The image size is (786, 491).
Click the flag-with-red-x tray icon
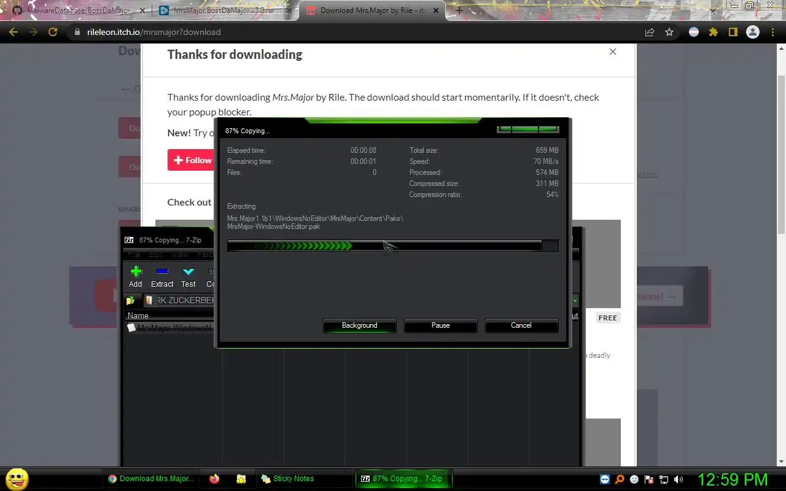[x=649, y=479]
